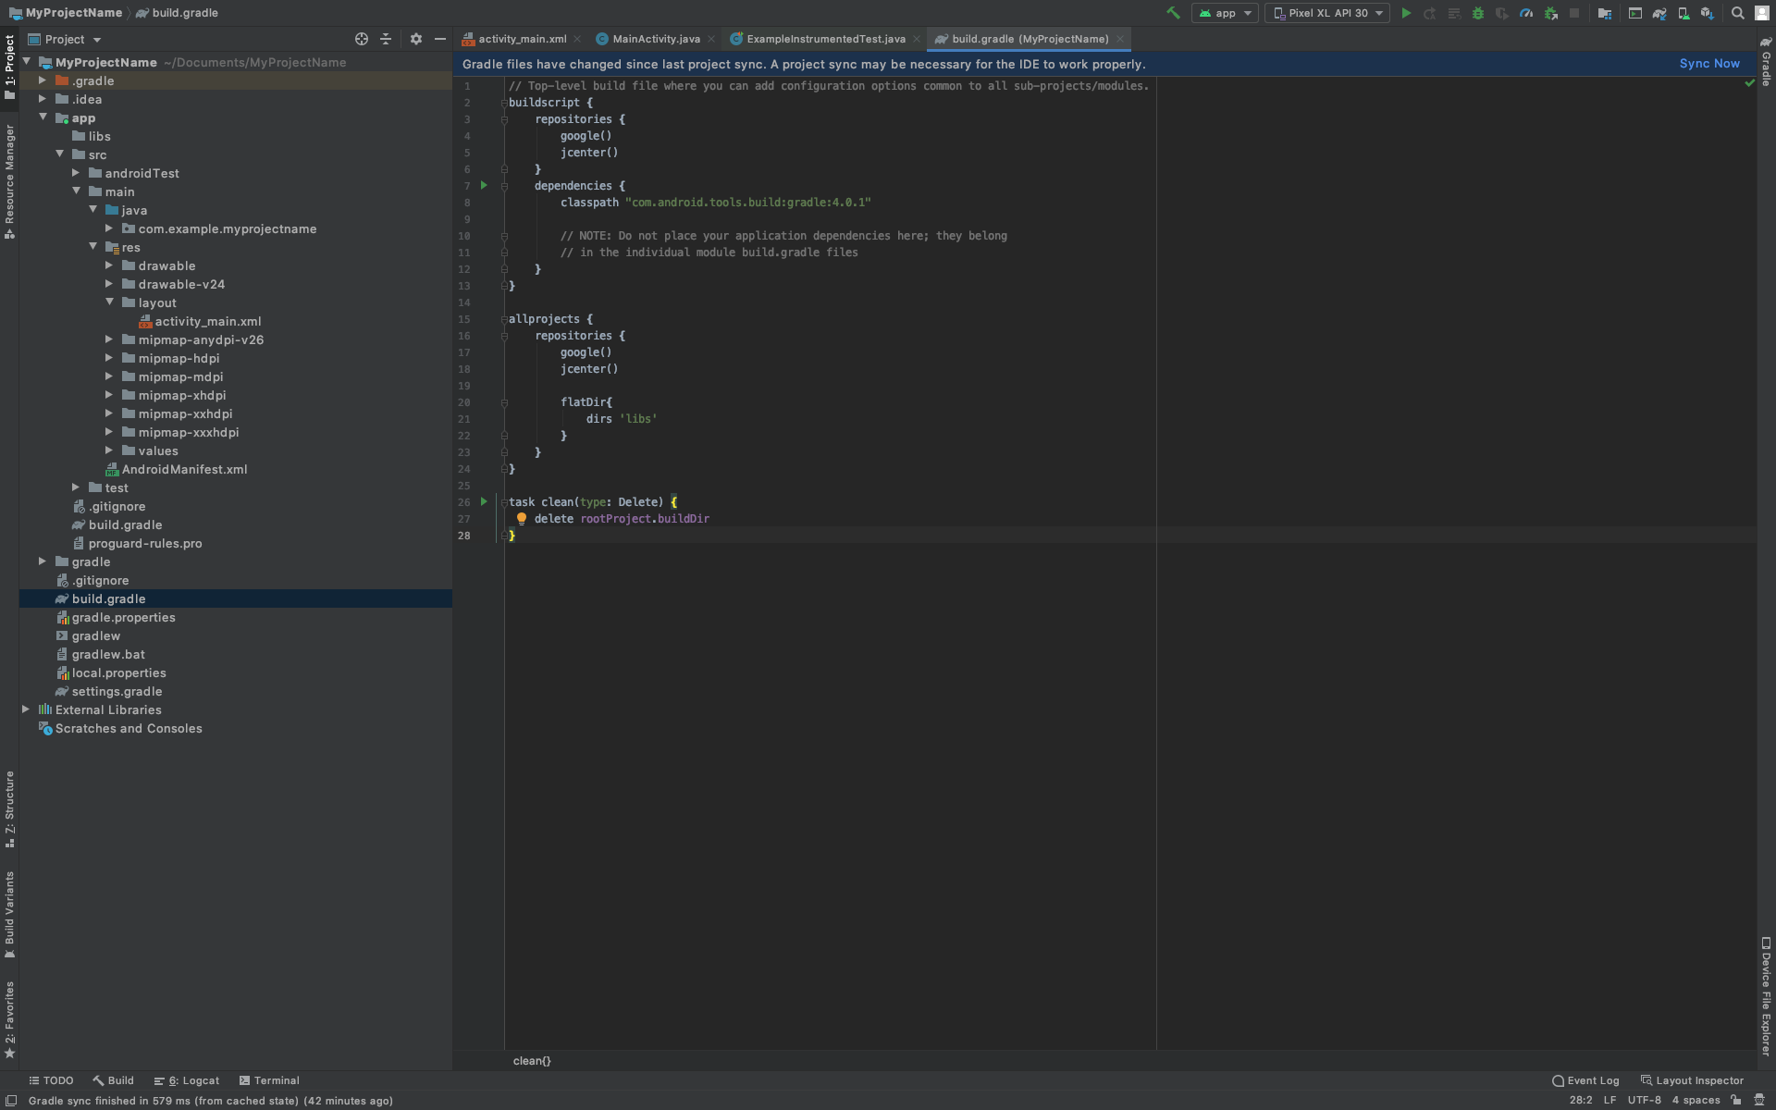Image resolution: width=1776 pixels, height=1110 pixels.
Task: Open the Android Profiler gauge icon
Action: click(x=1526, y=13)
